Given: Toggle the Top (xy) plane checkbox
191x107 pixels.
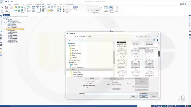Looking at the screenshot, I should coord(9,24).
